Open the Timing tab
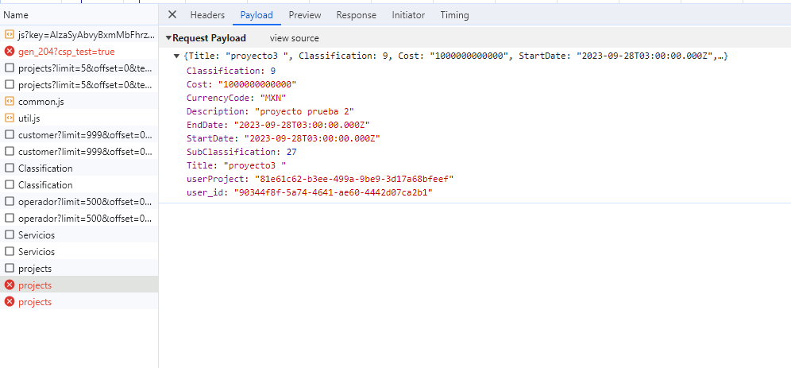 click(x=454, y=15)
